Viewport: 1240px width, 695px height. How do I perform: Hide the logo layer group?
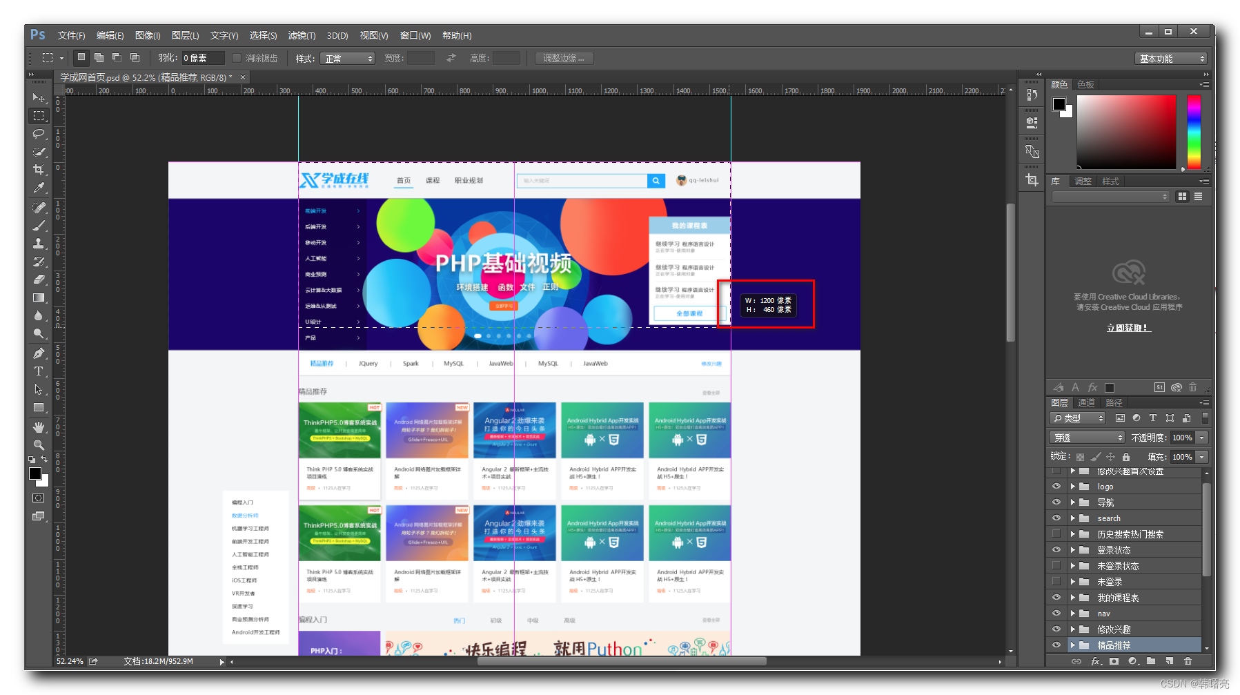[x=1056, y=487]
